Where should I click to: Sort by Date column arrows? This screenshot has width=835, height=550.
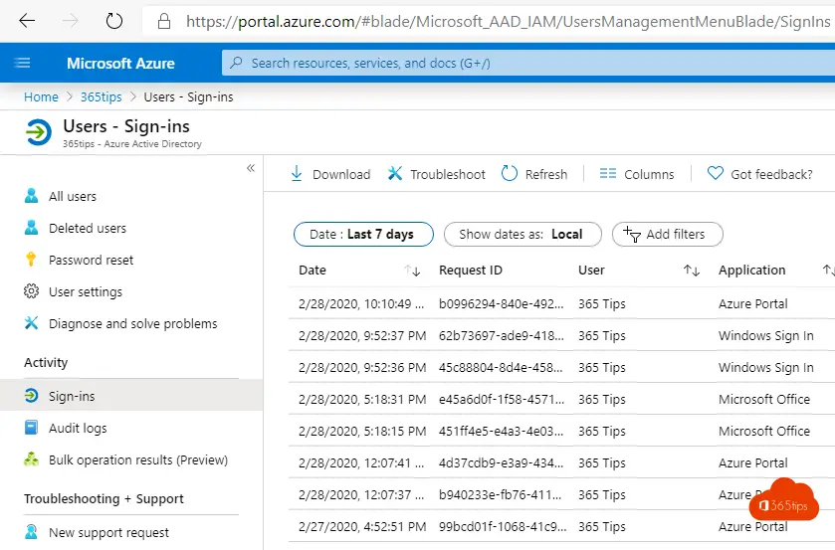coord(412,271)
